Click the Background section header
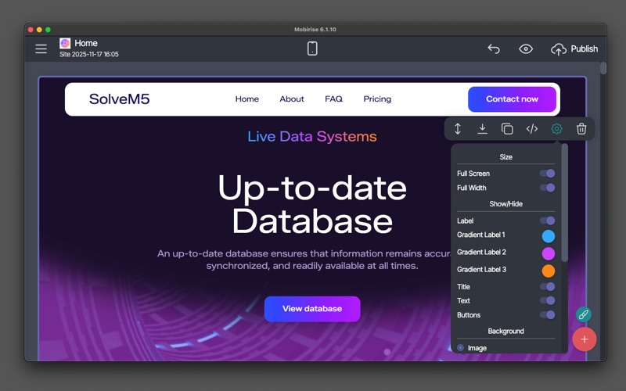The width and height of the screenshot is (626, 391). [505, 331]
